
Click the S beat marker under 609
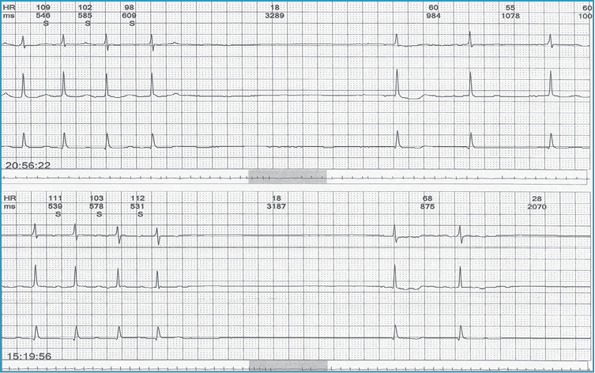[x=132, y=24]
